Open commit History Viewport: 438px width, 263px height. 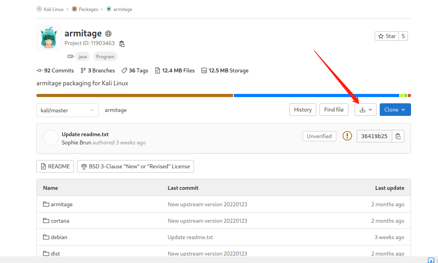click(303, 110)
